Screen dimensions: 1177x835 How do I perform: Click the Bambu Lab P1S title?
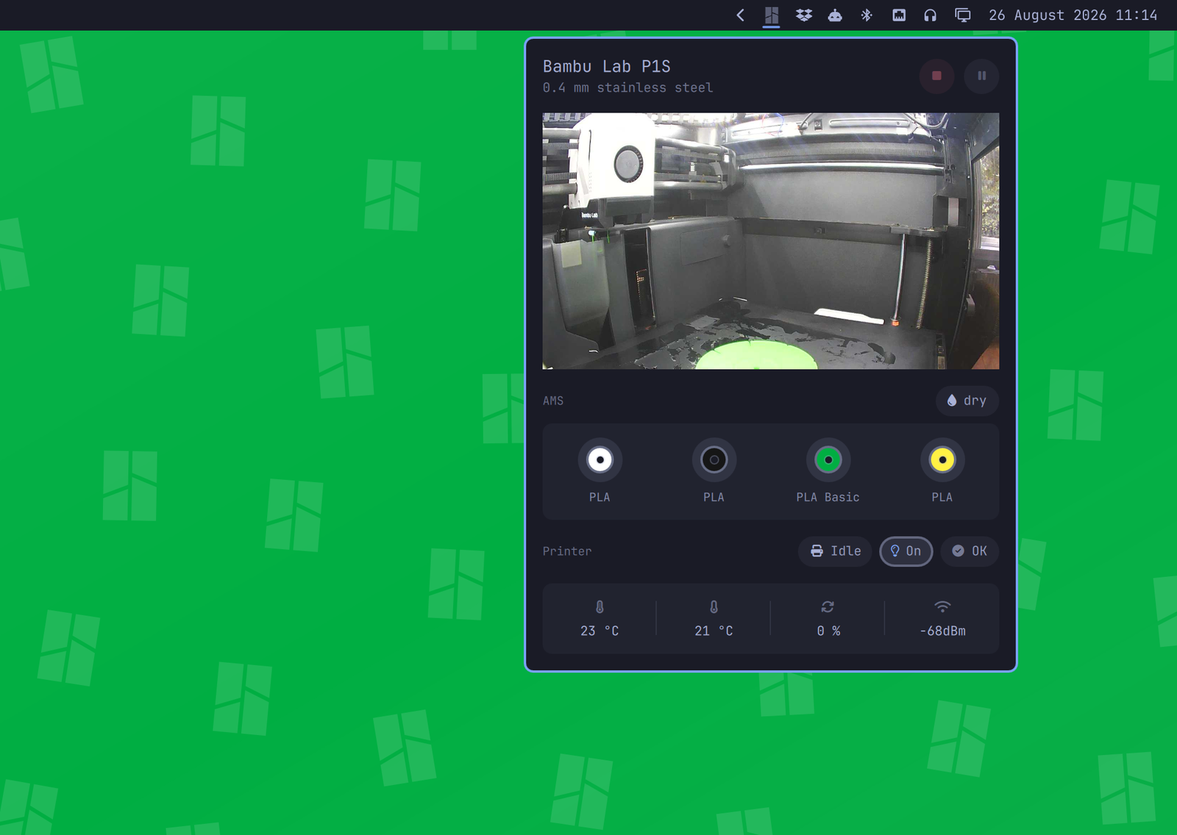(607, 66)
